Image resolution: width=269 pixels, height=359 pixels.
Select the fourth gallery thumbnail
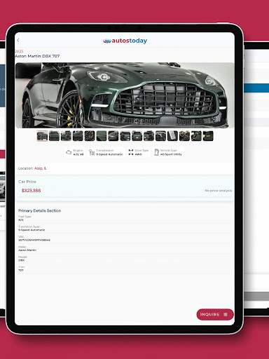[x=78, y=136]
